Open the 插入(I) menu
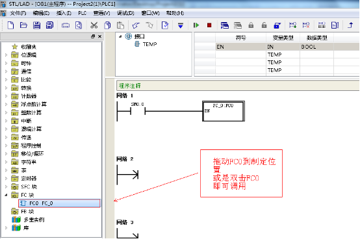 64,13
